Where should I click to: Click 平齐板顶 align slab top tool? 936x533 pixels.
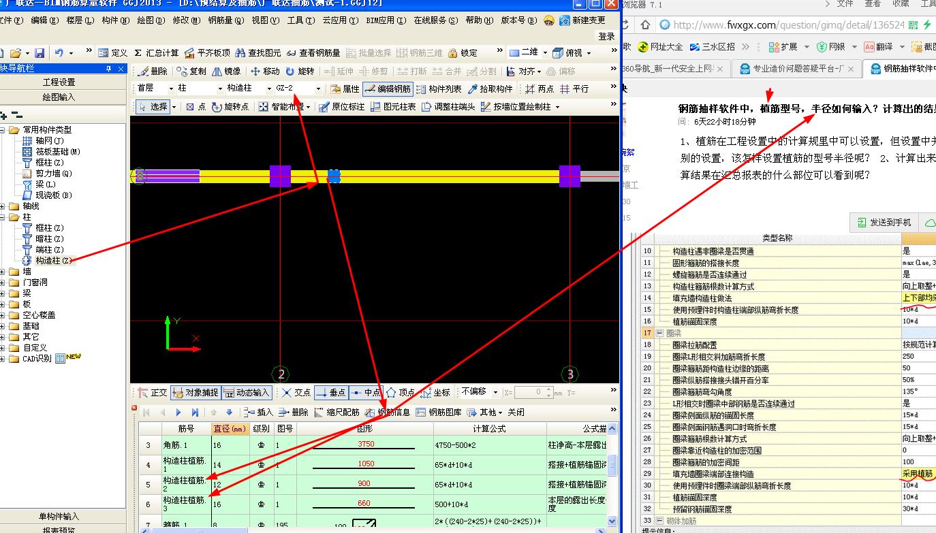207,52
